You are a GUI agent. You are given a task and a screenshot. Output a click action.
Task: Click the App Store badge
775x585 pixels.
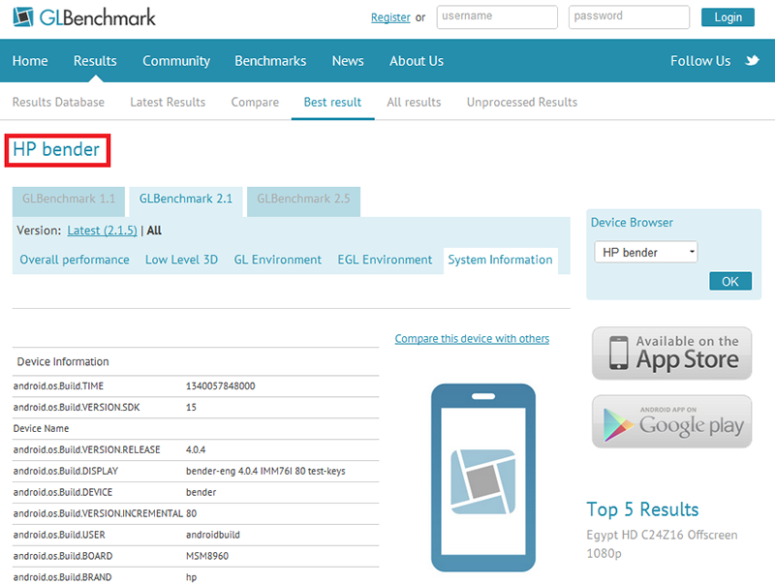[671, 354]
